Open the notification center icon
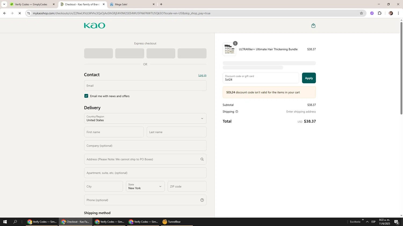The image size is (403, 226). 397,222
